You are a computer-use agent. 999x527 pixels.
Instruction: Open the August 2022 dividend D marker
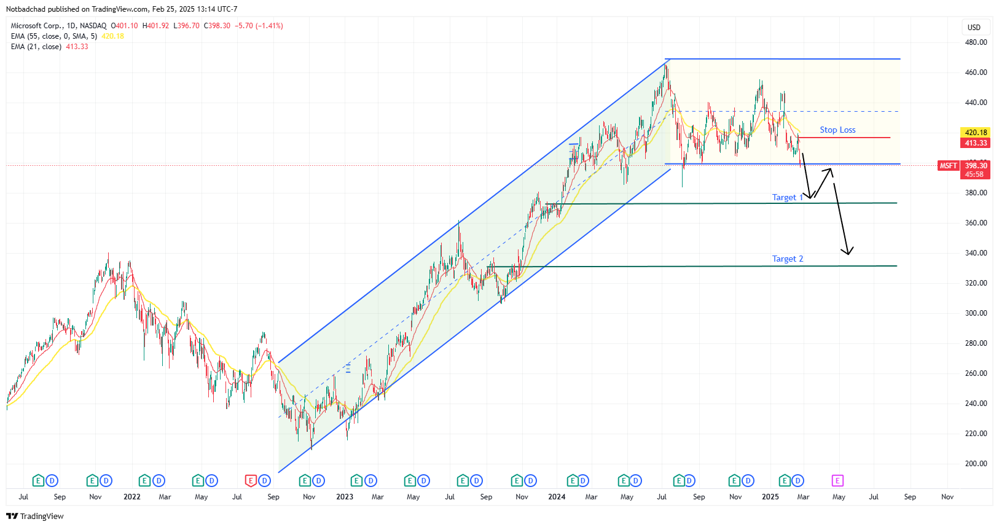click(264, 480)
